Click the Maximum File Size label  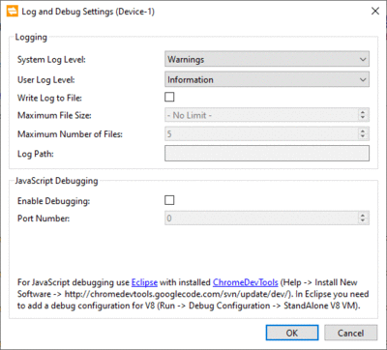[54, 115]
